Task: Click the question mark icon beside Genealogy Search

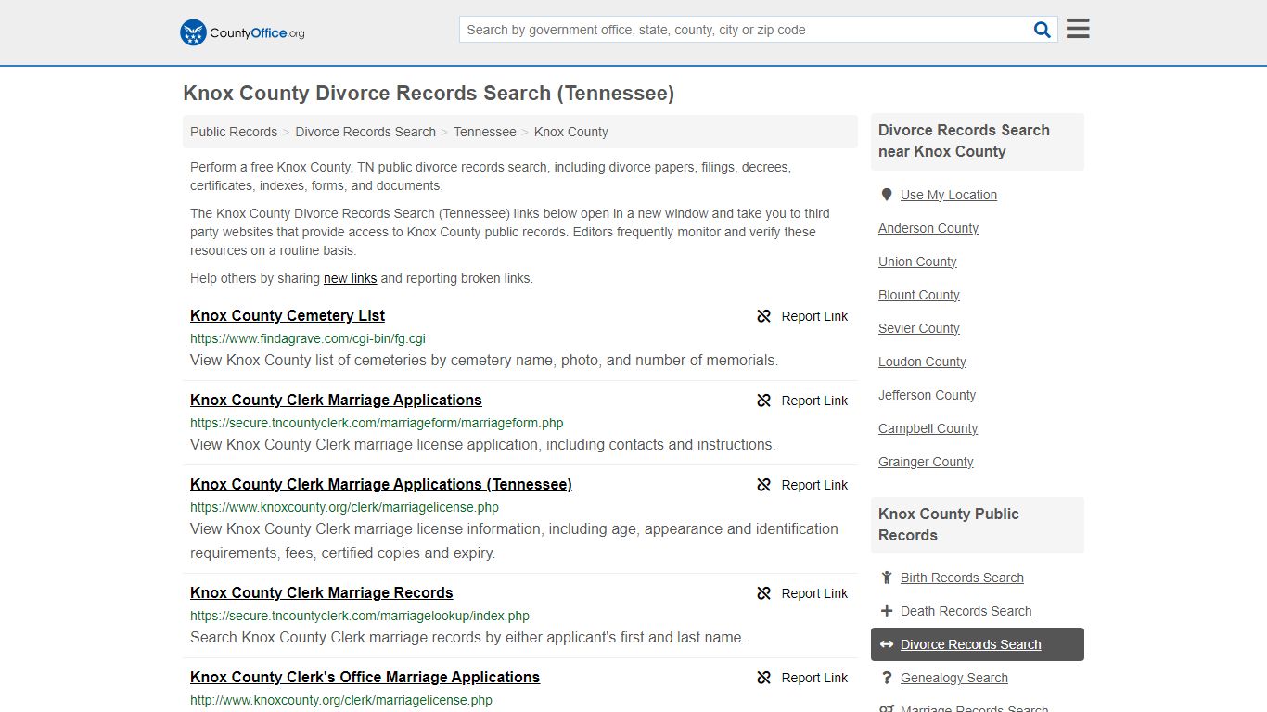Action: coord(887,678)
